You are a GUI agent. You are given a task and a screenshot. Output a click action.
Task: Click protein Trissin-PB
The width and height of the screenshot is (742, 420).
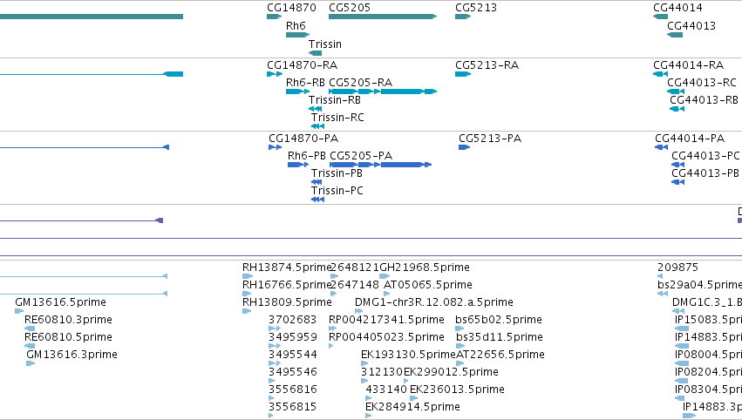click(x=337, y=173)
